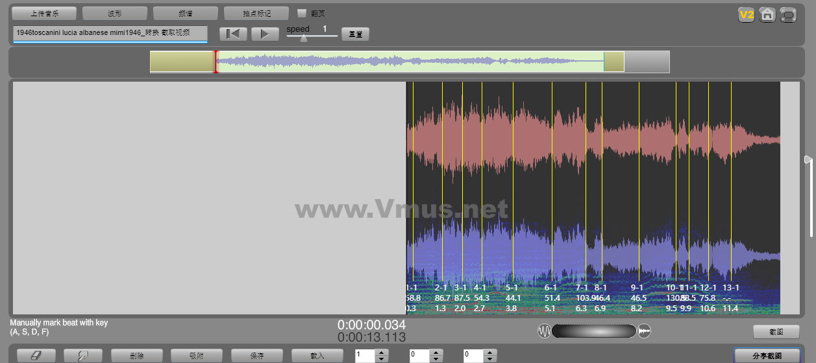Click the zoom gradient slider bar
816x363 pixels.
[594, 331]
